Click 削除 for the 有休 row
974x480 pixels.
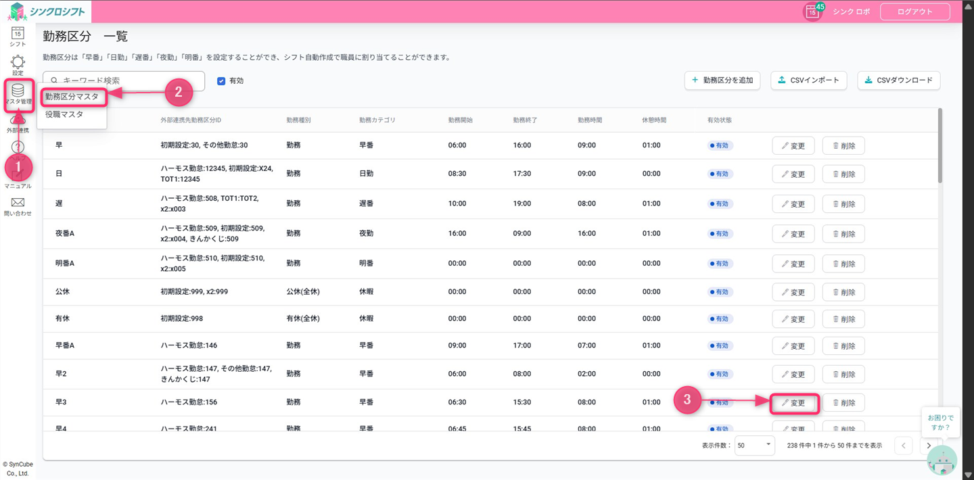click(843, 319)
